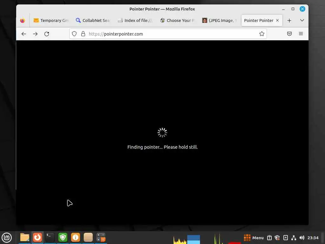Screen dimensions: 325x244
Task: Open the tracking protection shield icon
Action: (x=74, y=34)
